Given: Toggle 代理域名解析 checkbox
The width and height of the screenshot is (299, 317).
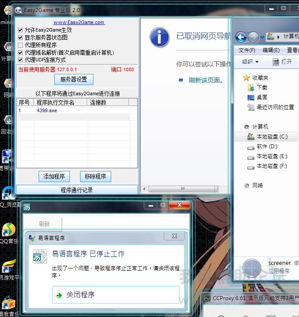Looking at the screenshot, I should click(x=20, y=53).
